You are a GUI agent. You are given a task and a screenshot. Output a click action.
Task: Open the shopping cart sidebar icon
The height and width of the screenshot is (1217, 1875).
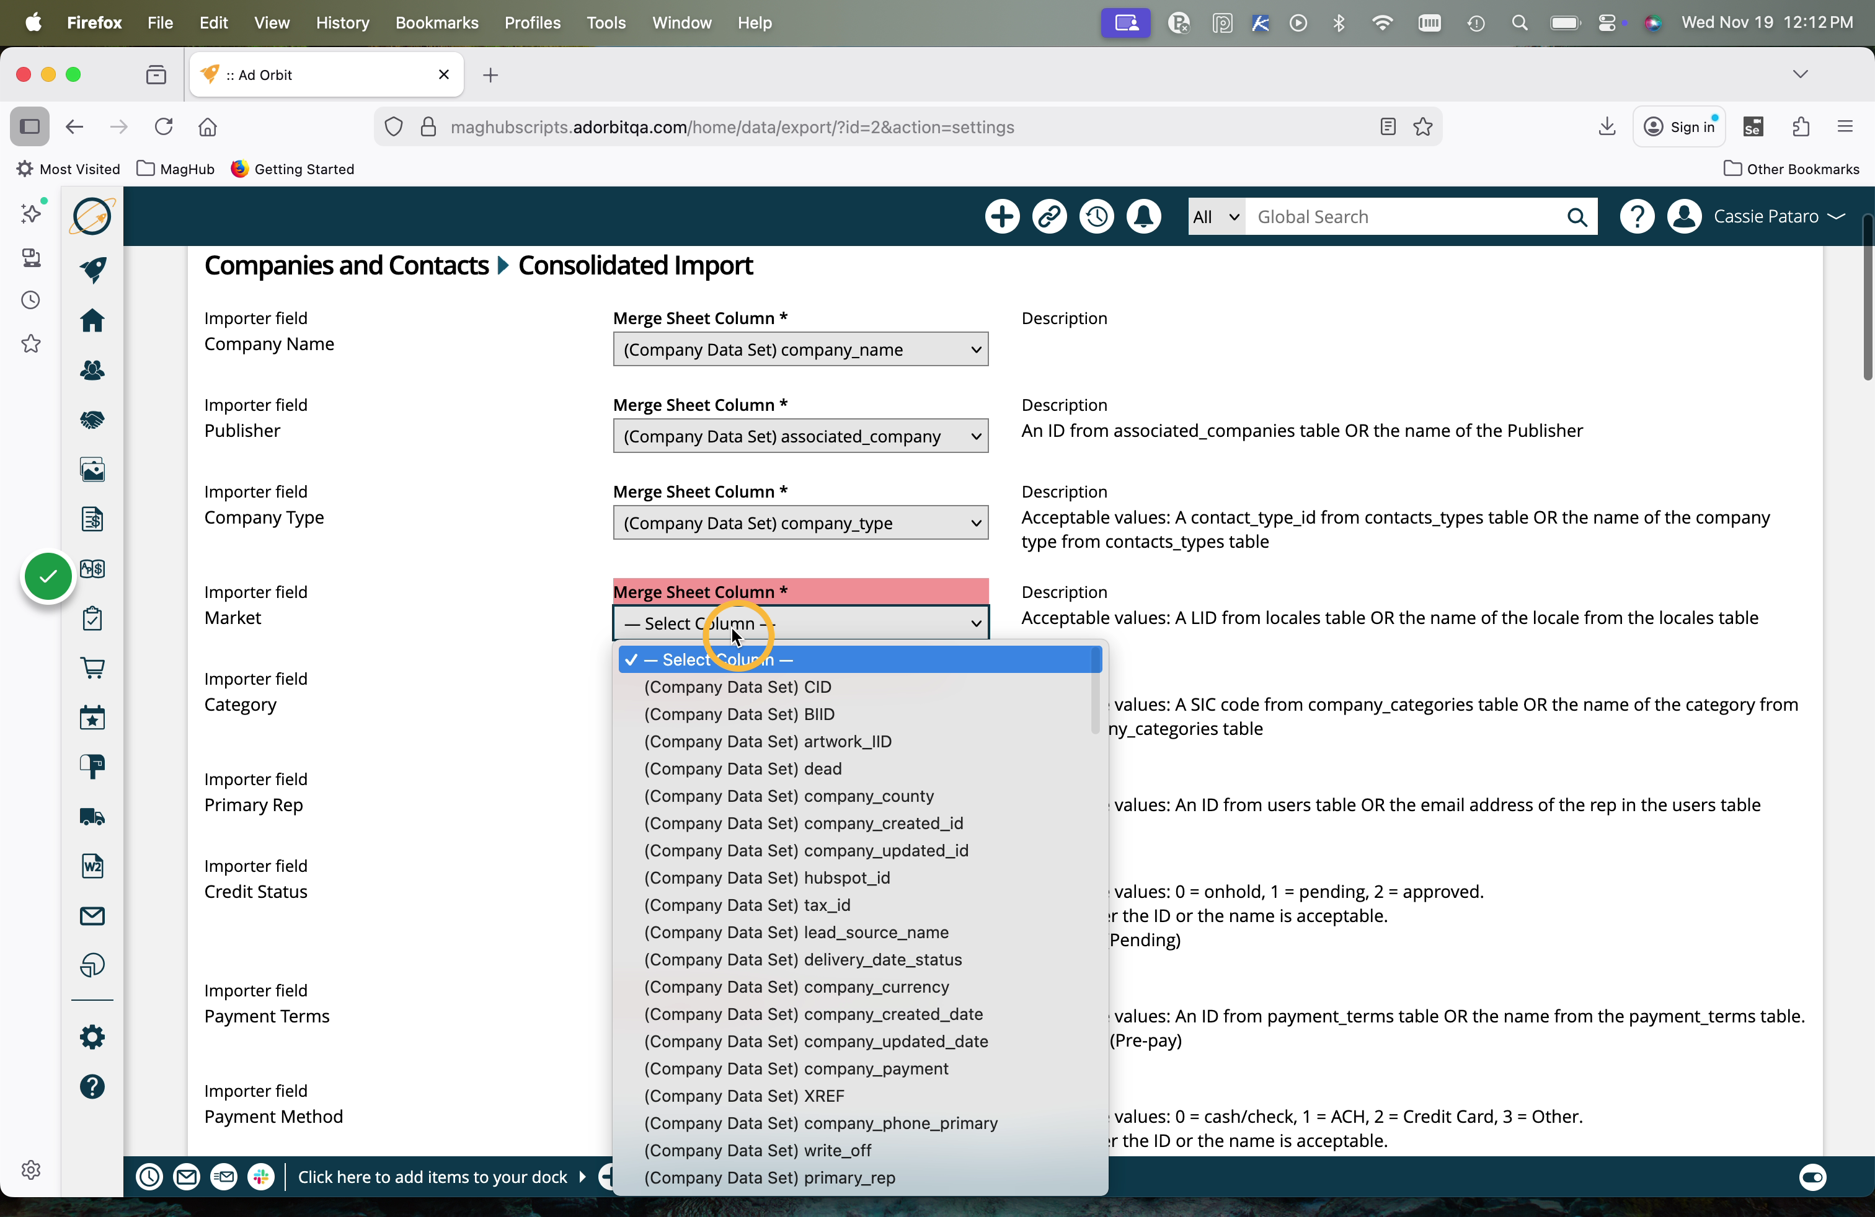(x=92, y=667)
